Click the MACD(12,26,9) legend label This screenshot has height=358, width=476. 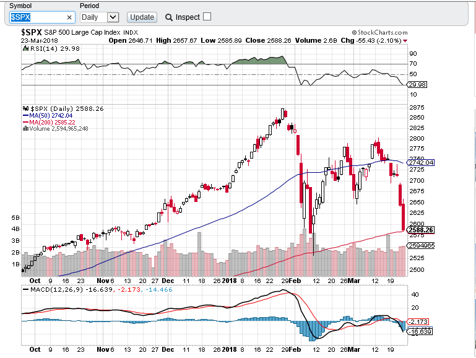56,290
